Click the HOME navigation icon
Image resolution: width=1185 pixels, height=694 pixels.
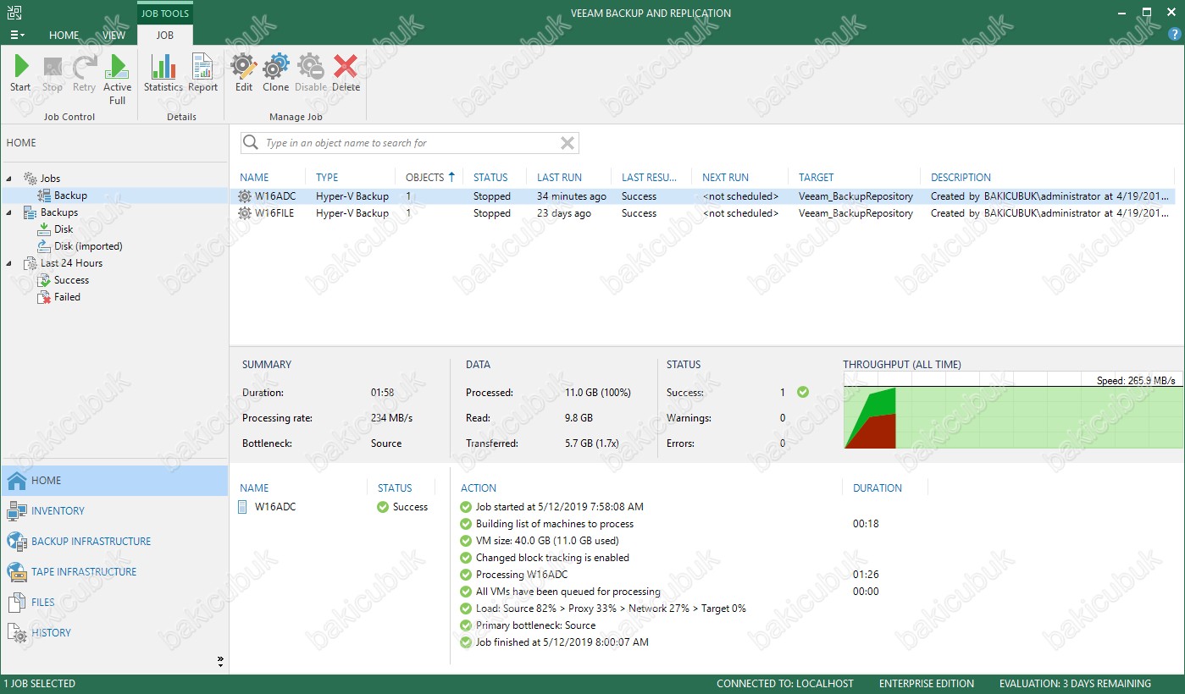click(x=17, y=481)
